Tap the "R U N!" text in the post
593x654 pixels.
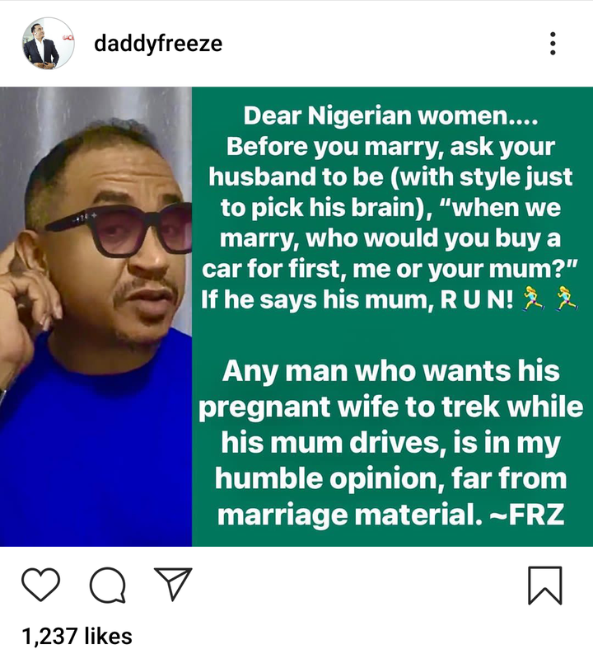(477, 299)
